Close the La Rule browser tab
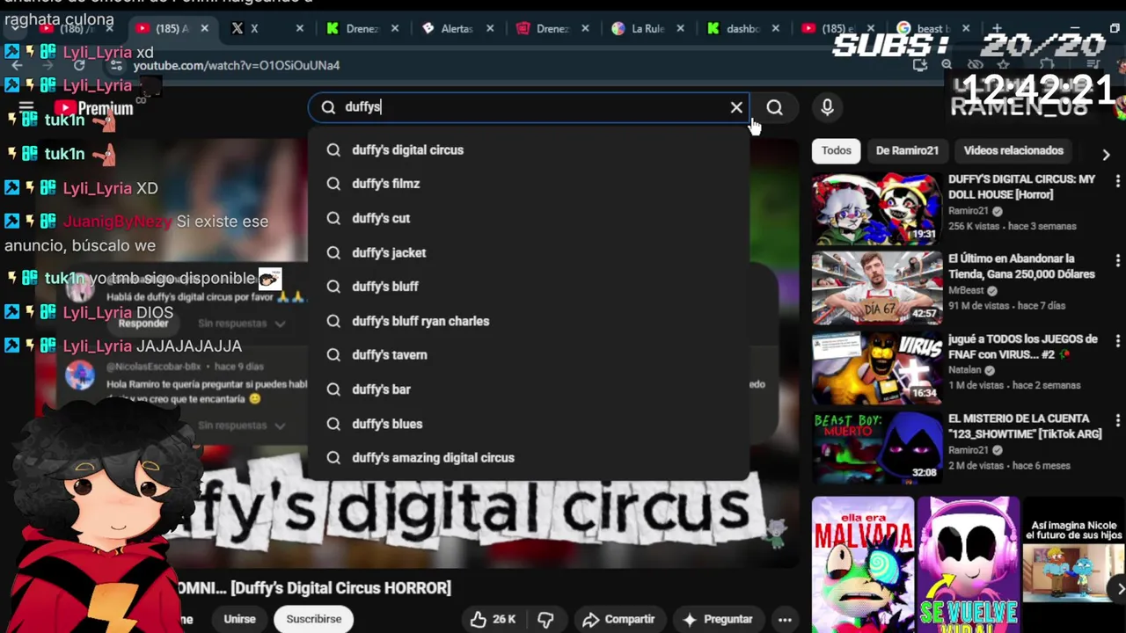The width and height of the screenshot is (1126, 633). tap(680, 29)
